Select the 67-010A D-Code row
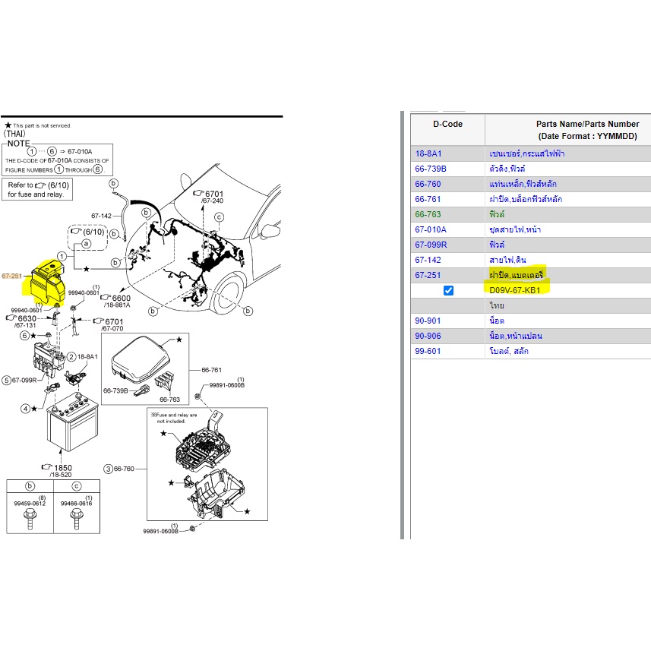Viewport: 651px width, 651px height. coord(430,229)
